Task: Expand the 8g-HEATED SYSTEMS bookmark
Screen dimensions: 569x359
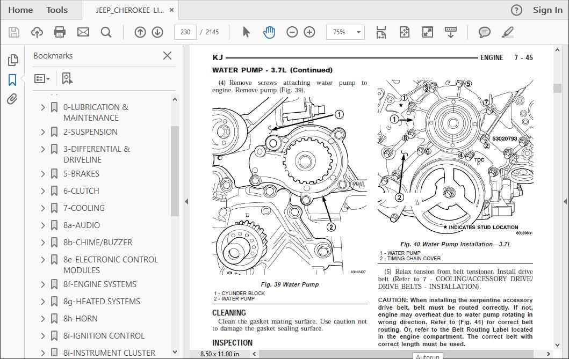Action: coord(43,302)
